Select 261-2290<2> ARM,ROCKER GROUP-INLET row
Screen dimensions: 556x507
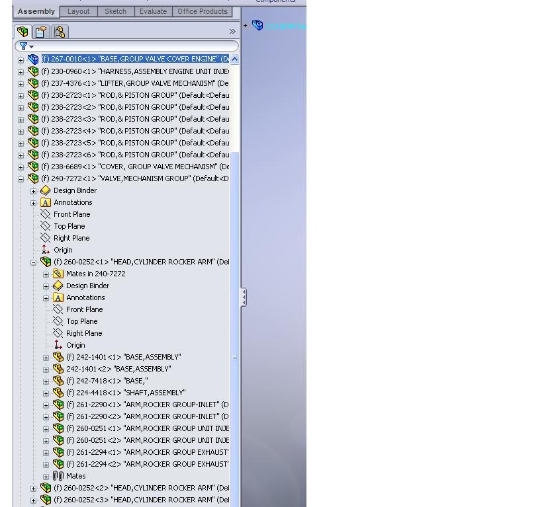click(x=148, y=416)
